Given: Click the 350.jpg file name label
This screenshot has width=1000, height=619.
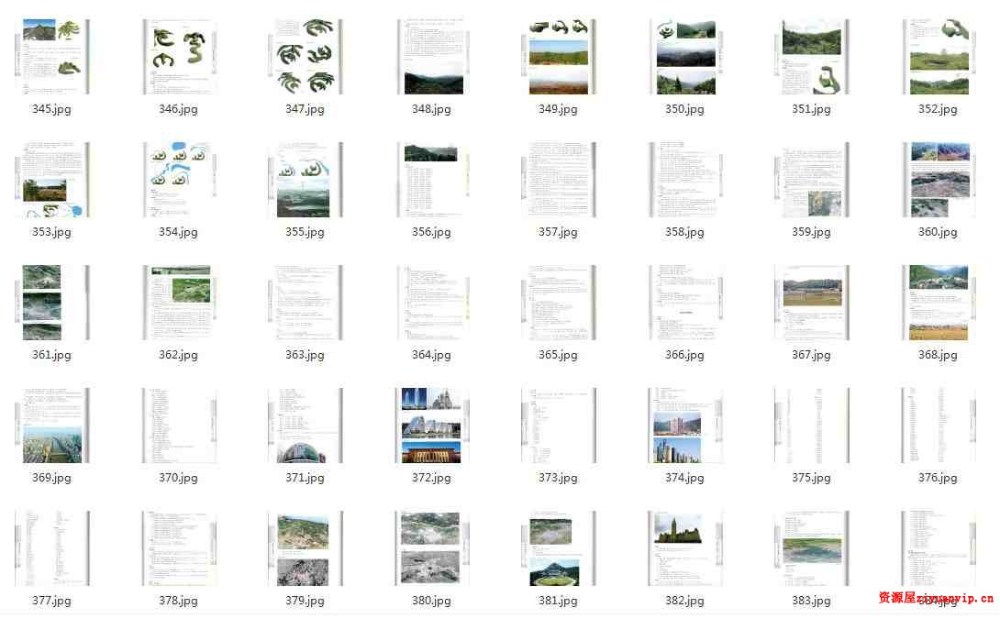Looking at the screenshot, I should tap(684, 109).
